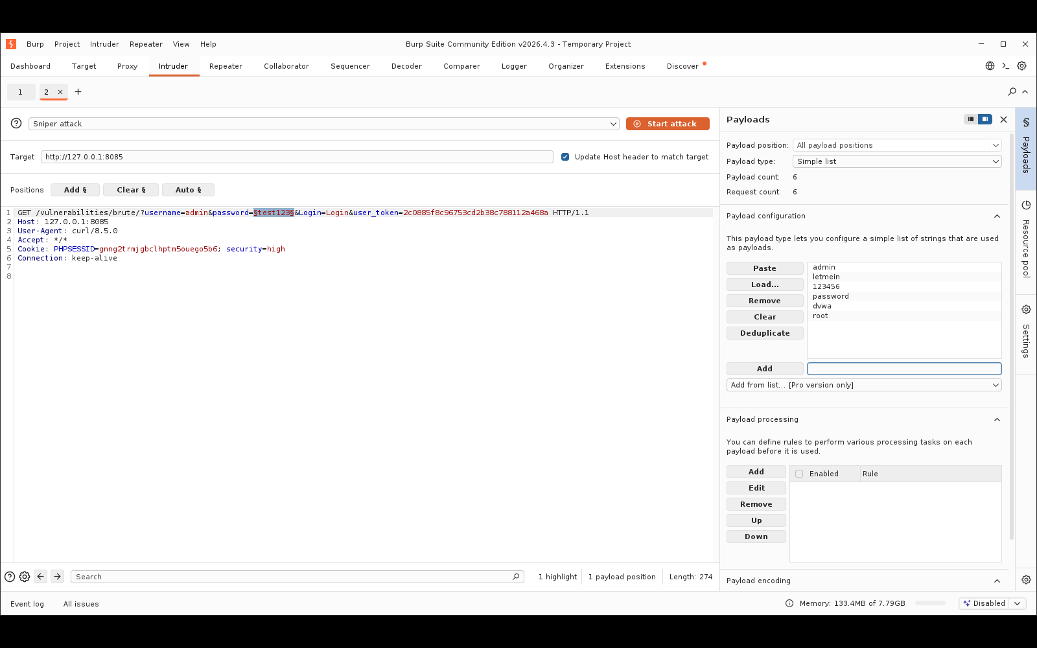Select the 'dvwa' payload entry
The height and width of the screenshot is (648, 1037).
pos(904,306)
